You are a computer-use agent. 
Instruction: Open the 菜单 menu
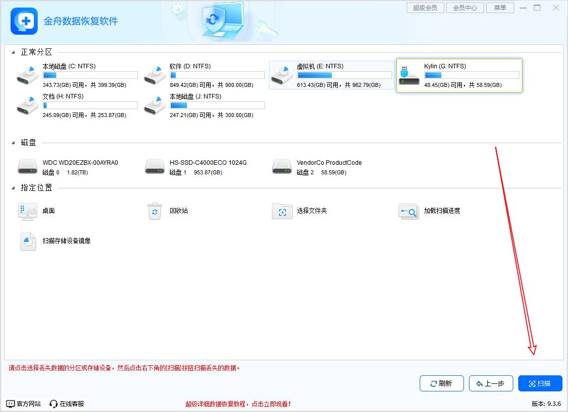coord(500,8)
